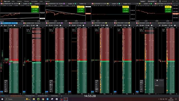Open the Окна menu

coord(41,1)
